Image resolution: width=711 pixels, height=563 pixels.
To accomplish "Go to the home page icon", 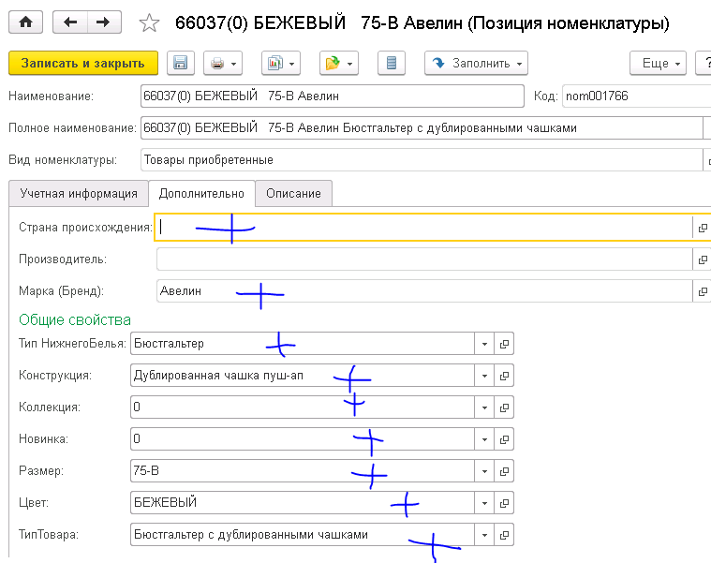I will pos(25,21).
